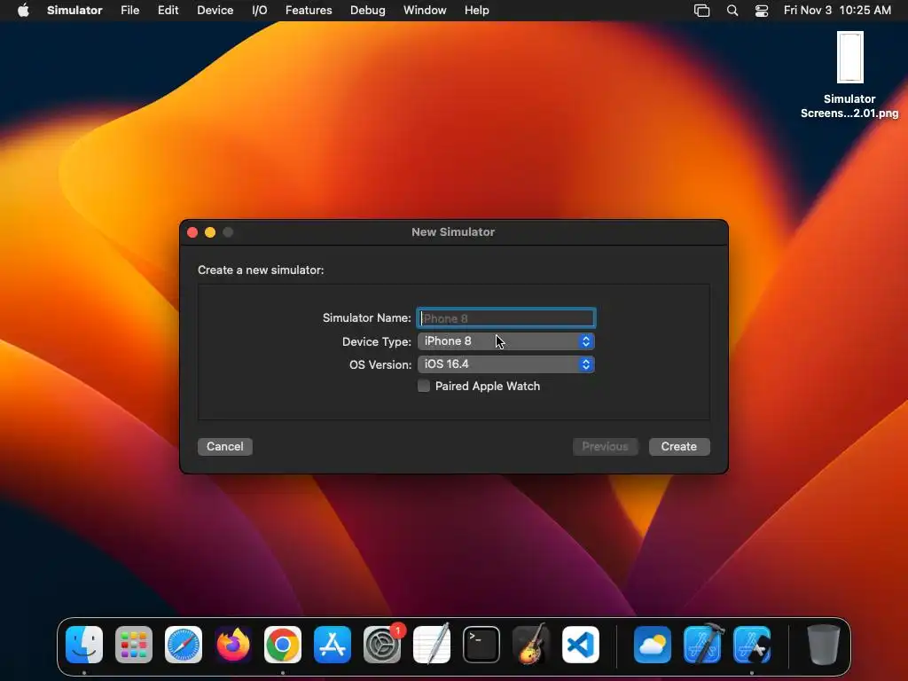908x681 pixels.
Task: Open the Device Type dropdown showing iPhone 8
Action: pyautogui.click(x=506, y=341)
